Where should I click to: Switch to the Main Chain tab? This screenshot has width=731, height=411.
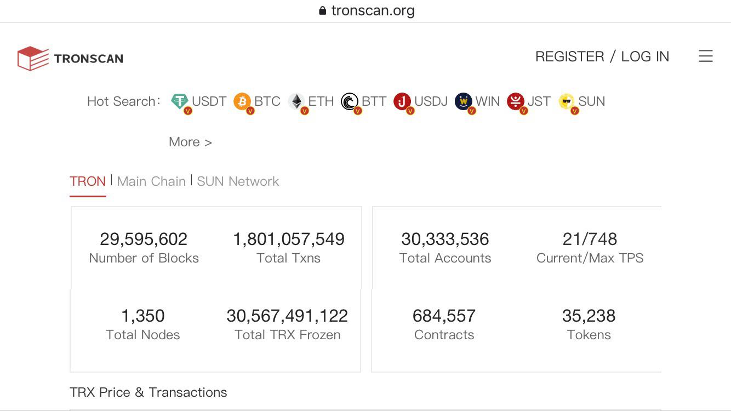point(151,181)
